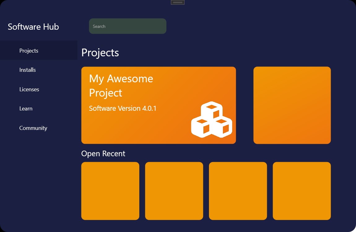Open the first Open Recent project tile
Screen dimensions: 356x232
coord(110,191)
